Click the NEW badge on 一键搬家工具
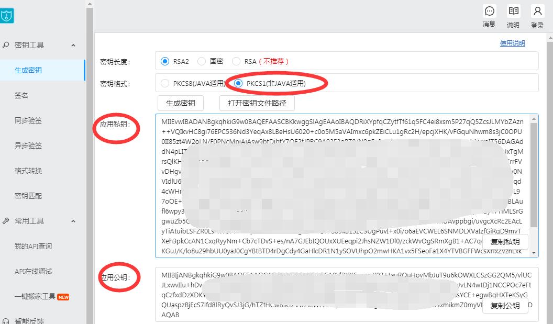Screen dimensions: 553x324 pyautogui.click(x=63, y=297)
